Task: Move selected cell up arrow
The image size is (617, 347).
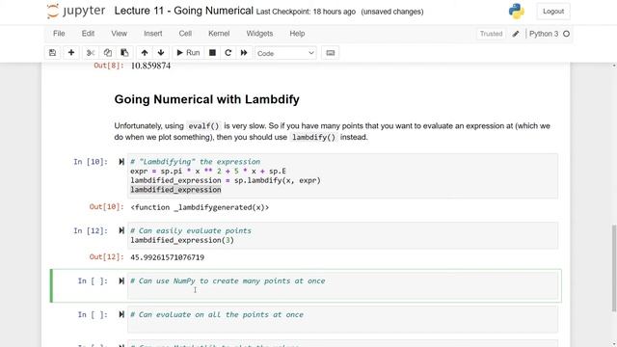Action: 145,53
